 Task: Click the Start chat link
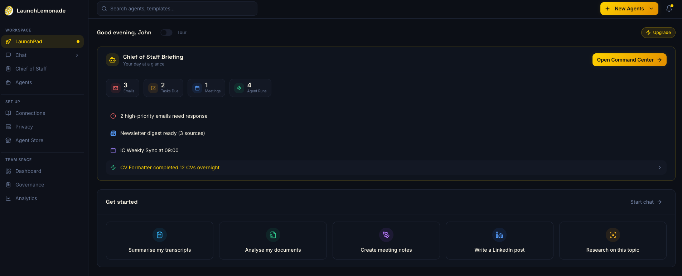pyautogui.click(x=645, y=202)
